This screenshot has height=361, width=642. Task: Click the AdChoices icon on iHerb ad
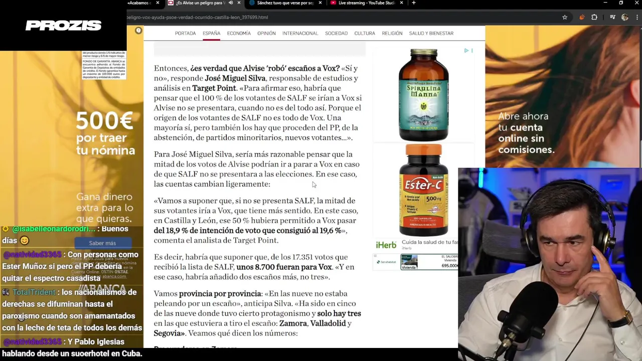click(466, 51)
